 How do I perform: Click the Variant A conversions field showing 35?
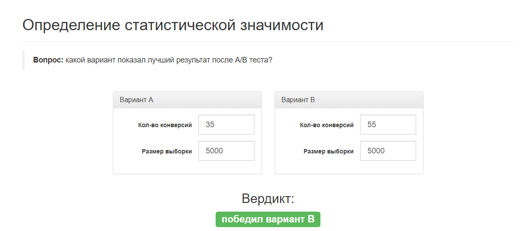point(226,125)
